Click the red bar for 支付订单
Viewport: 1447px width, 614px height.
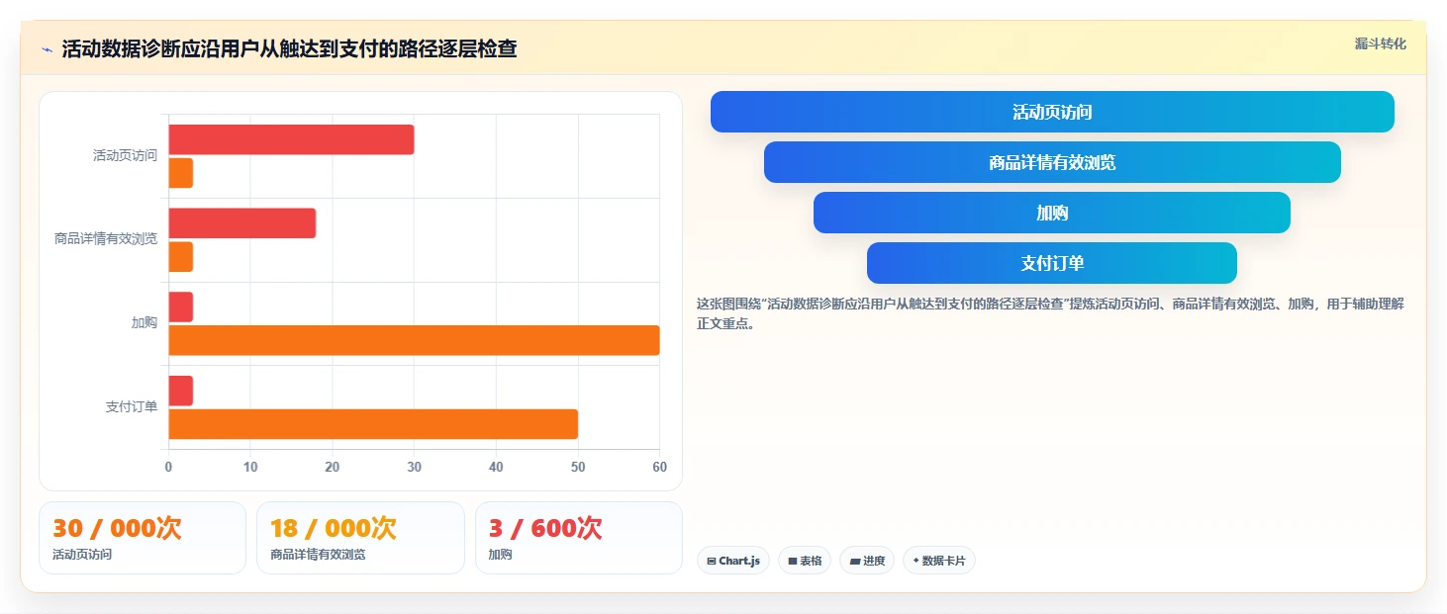180,391
